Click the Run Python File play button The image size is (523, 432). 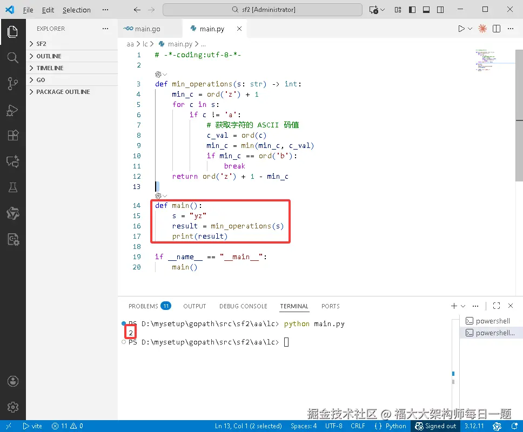461,29
